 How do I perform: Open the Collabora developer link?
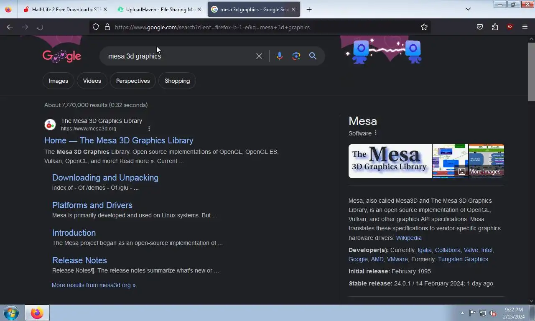pos(448,250)
